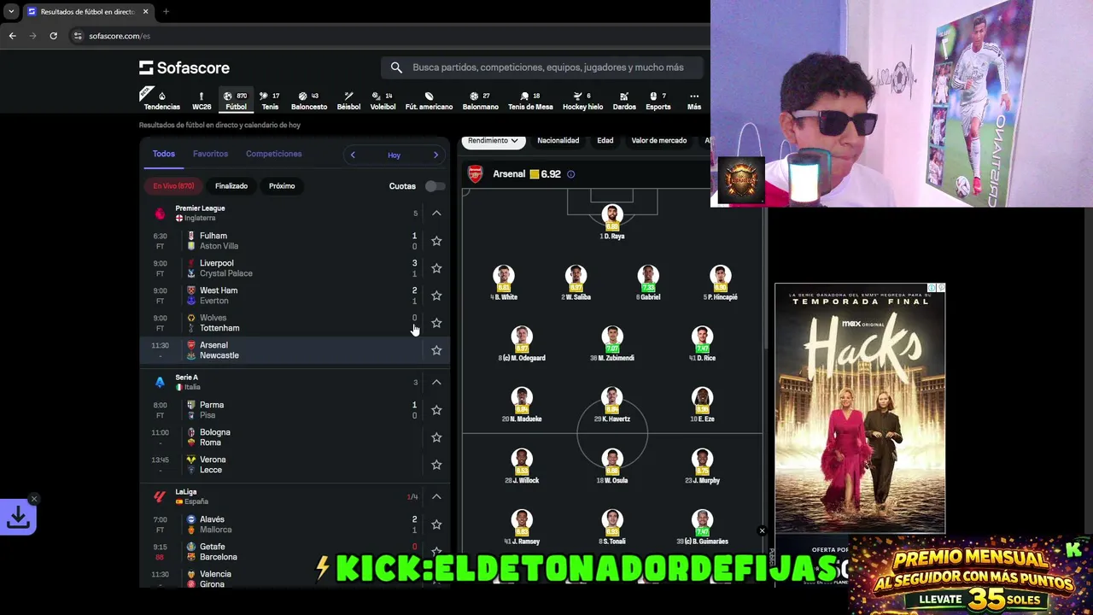Favorite the Wolves vs Tottenham match
1093x615 pixels.
436,323
